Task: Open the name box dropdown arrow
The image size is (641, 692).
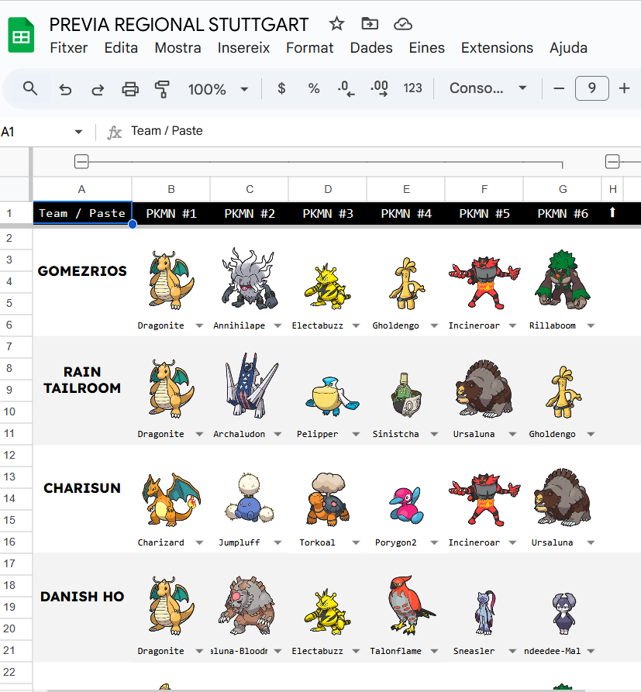Action: [78, 132]
